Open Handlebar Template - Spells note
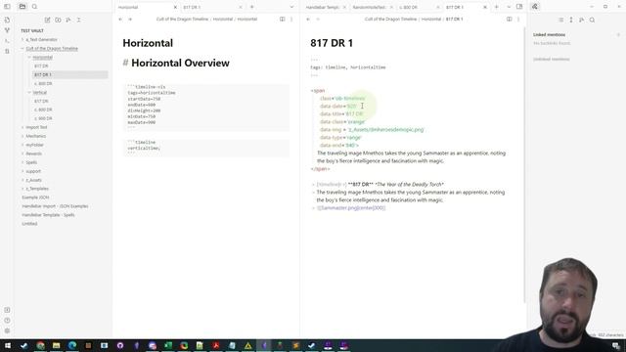The width and height of the screenshot is (626, 352). tap(48, 215)
